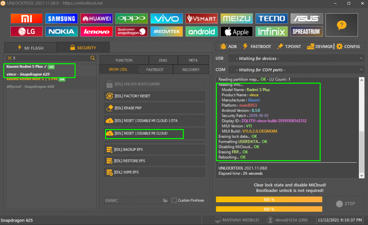Run EDL Reset Disable Mi Cloud OTA
This screenshot has width=368, height=225.
[x=155, y=121]
